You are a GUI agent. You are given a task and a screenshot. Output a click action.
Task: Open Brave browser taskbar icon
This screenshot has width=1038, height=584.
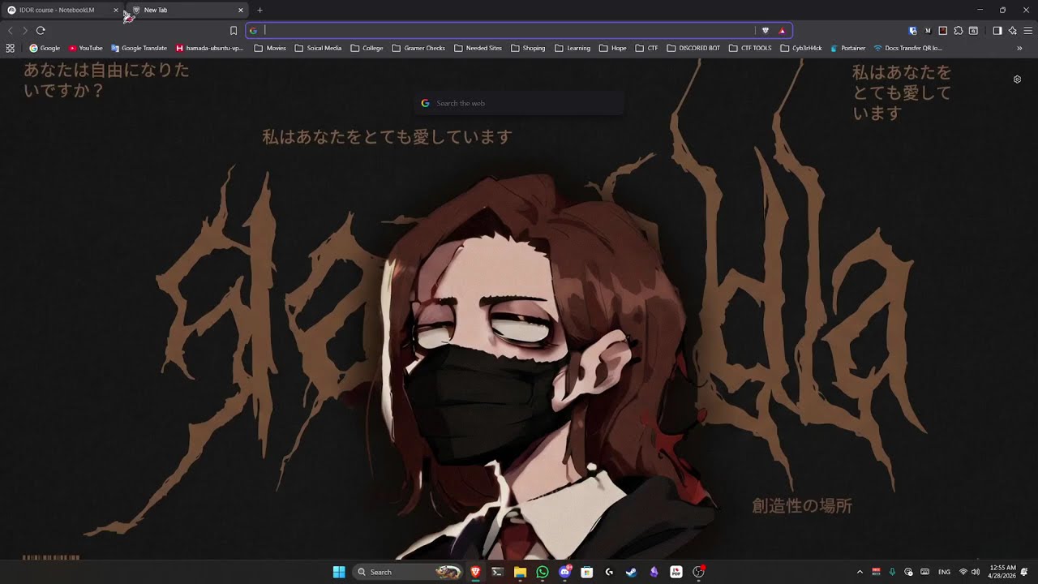(475, 572)
